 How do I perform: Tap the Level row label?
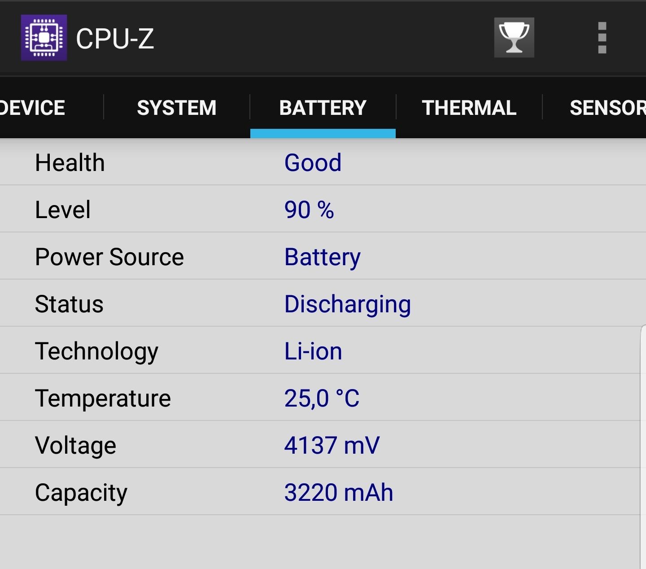[x=63, y=210]
